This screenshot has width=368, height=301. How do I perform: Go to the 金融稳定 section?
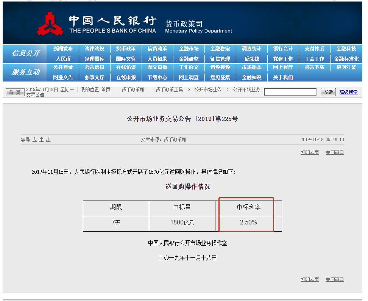220,49
